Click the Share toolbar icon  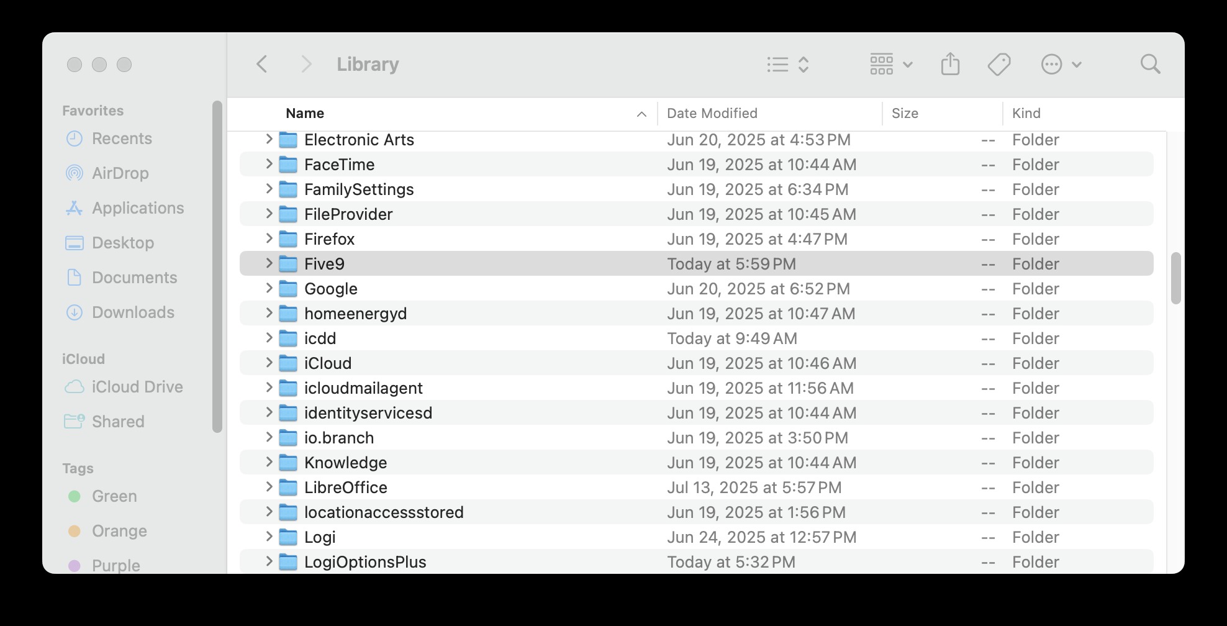point(950,64)
